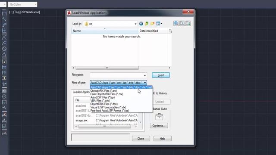This screenshot has width=276, height=155.
Task: Select the Ordinate dimension tool
Action: 4,31
